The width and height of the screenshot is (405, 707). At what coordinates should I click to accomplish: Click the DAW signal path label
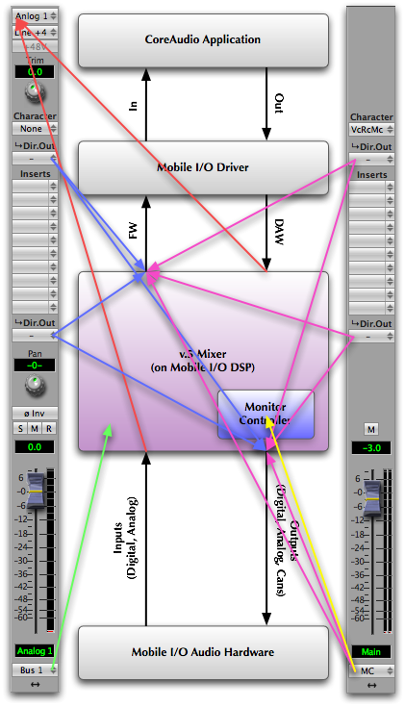coord(279,232)
